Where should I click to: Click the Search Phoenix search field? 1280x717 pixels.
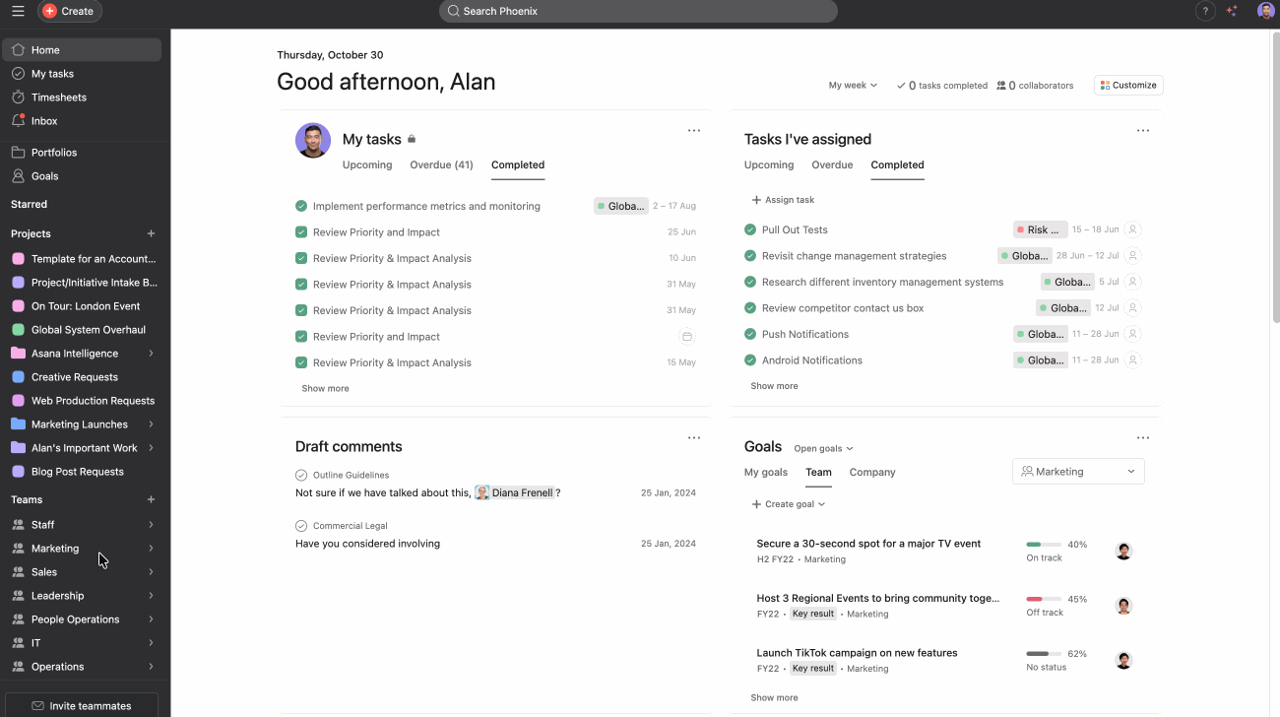click(x=638, y=11)
